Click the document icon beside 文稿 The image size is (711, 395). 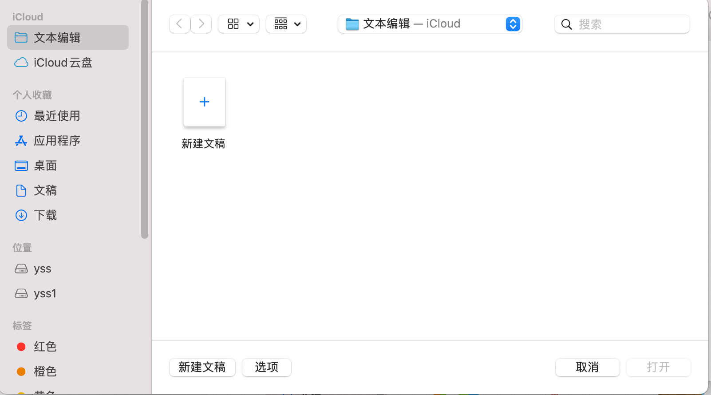coord(21,190)
